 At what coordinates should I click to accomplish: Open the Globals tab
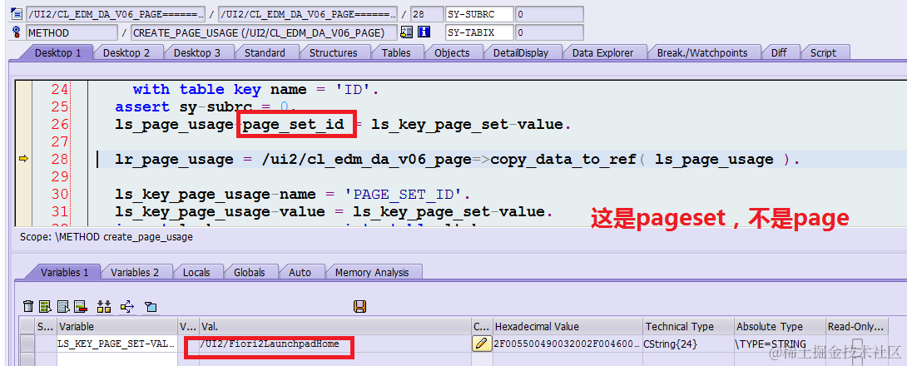pos(250,272)
